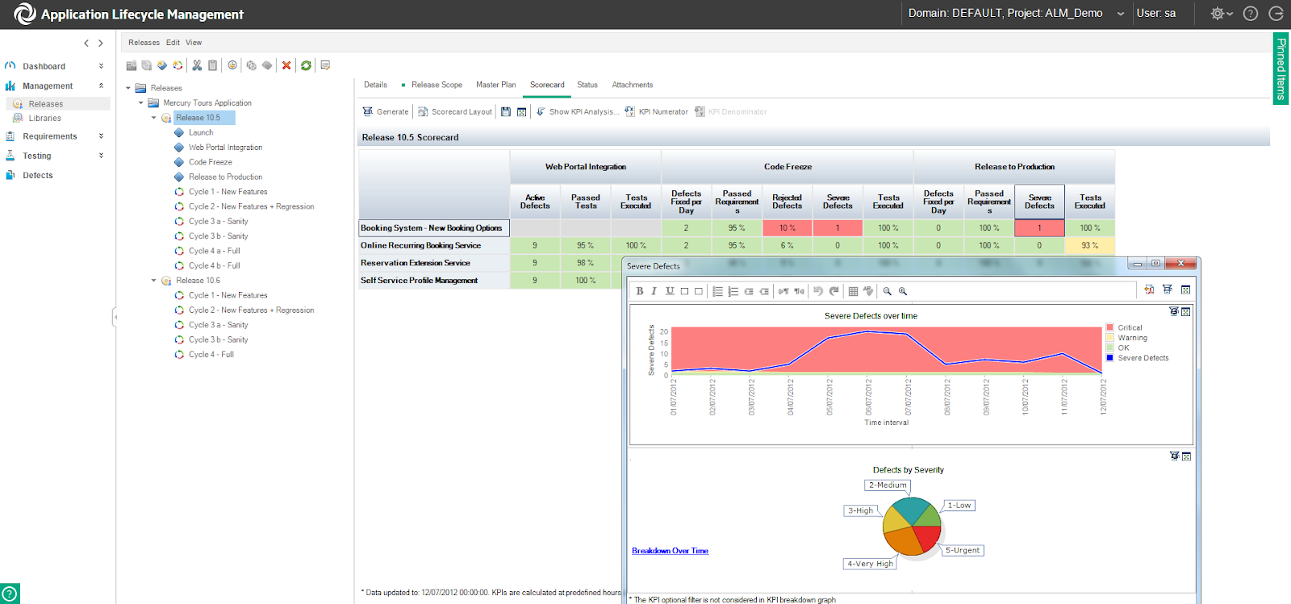Open the details notepad icon in releases toolbar
The width and height of the screenshot is (1291, 604).
click(x=325, y=65)
